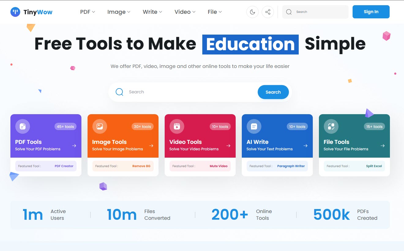
Task: Expand the Image dropdown menu
Action: pyautogui.click(x=119, y=12)
